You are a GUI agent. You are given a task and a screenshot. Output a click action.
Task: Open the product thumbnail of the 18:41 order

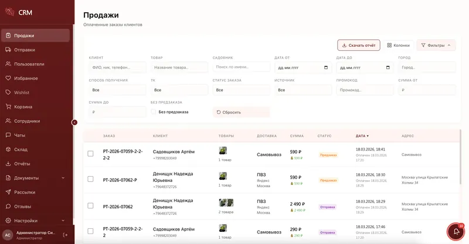tap(223, 150)
